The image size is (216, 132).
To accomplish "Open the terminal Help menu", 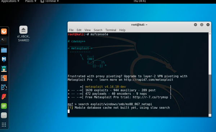I will click(x=122, y=30).
